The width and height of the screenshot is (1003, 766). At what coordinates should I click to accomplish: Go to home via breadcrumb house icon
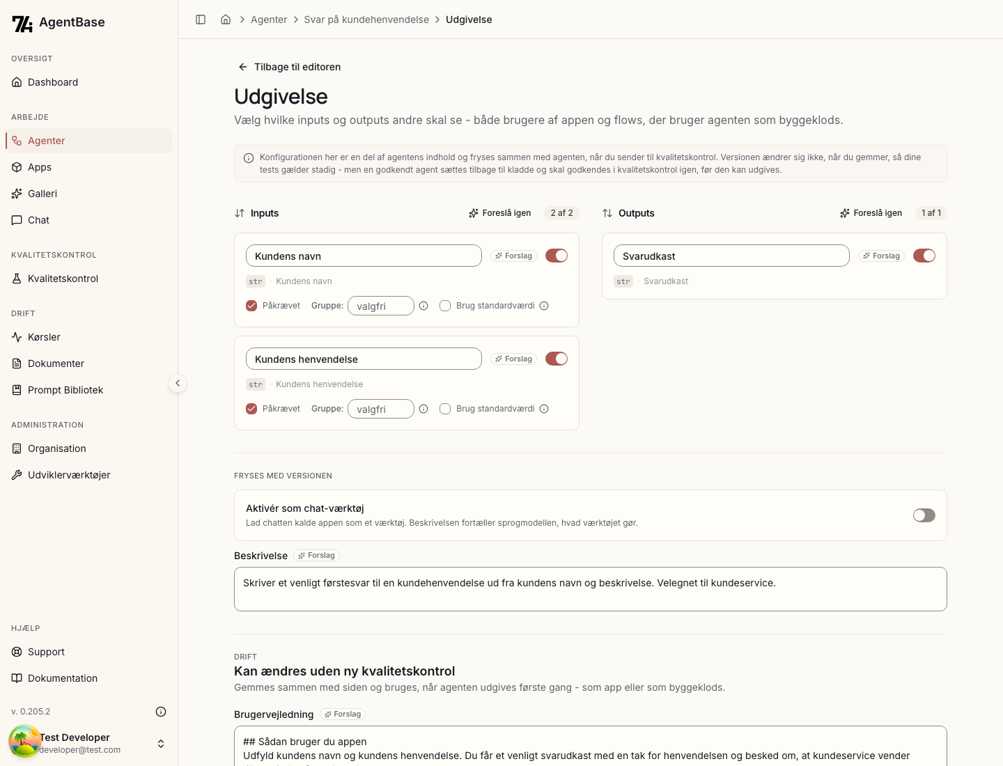pyautogui.click(x=226, y=19)
